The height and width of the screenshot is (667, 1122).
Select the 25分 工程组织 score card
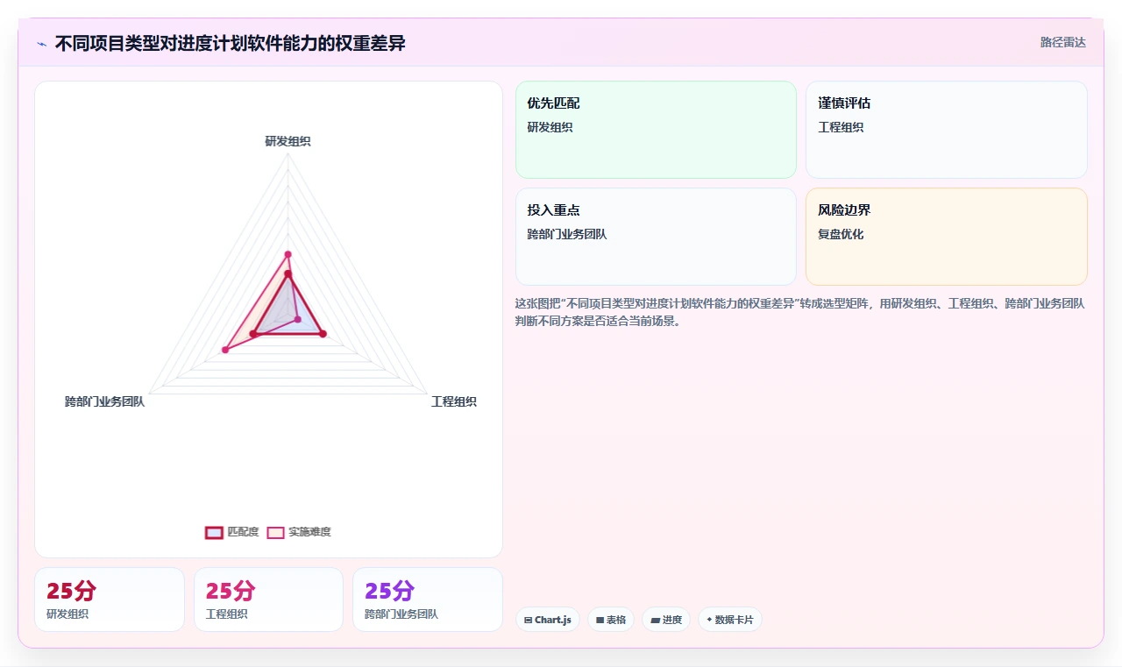tap(268, 600)
